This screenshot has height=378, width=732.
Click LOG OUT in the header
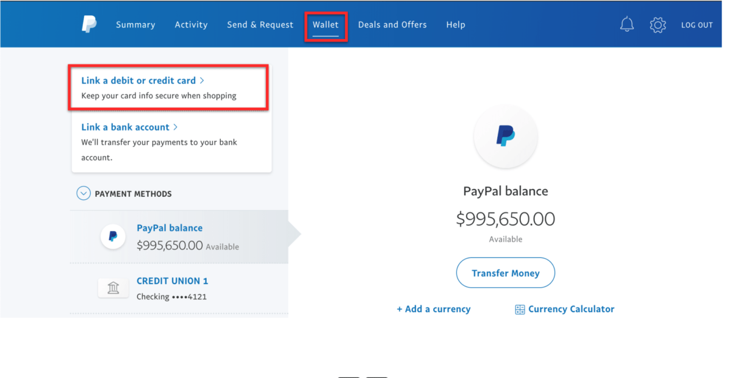[697, 25]
